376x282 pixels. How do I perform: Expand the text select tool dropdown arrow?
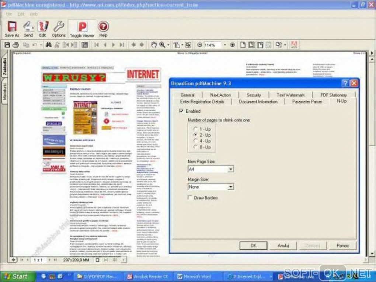coord(182,45)
